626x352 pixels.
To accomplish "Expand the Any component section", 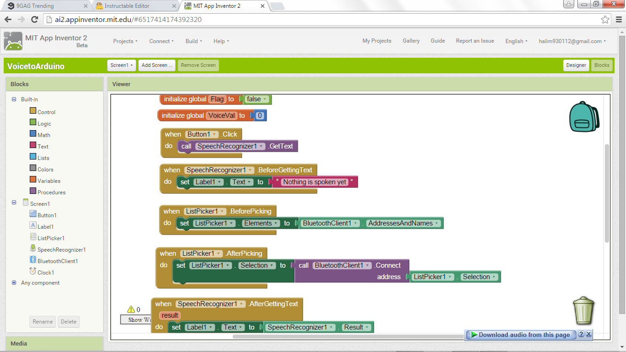I will [x=14, y=283].
